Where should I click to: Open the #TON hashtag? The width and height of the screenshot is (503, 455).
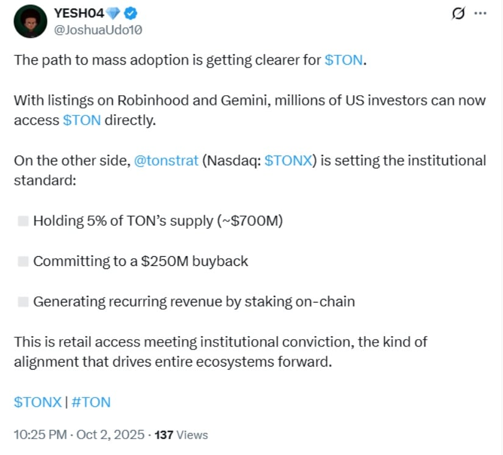(91, 402)
